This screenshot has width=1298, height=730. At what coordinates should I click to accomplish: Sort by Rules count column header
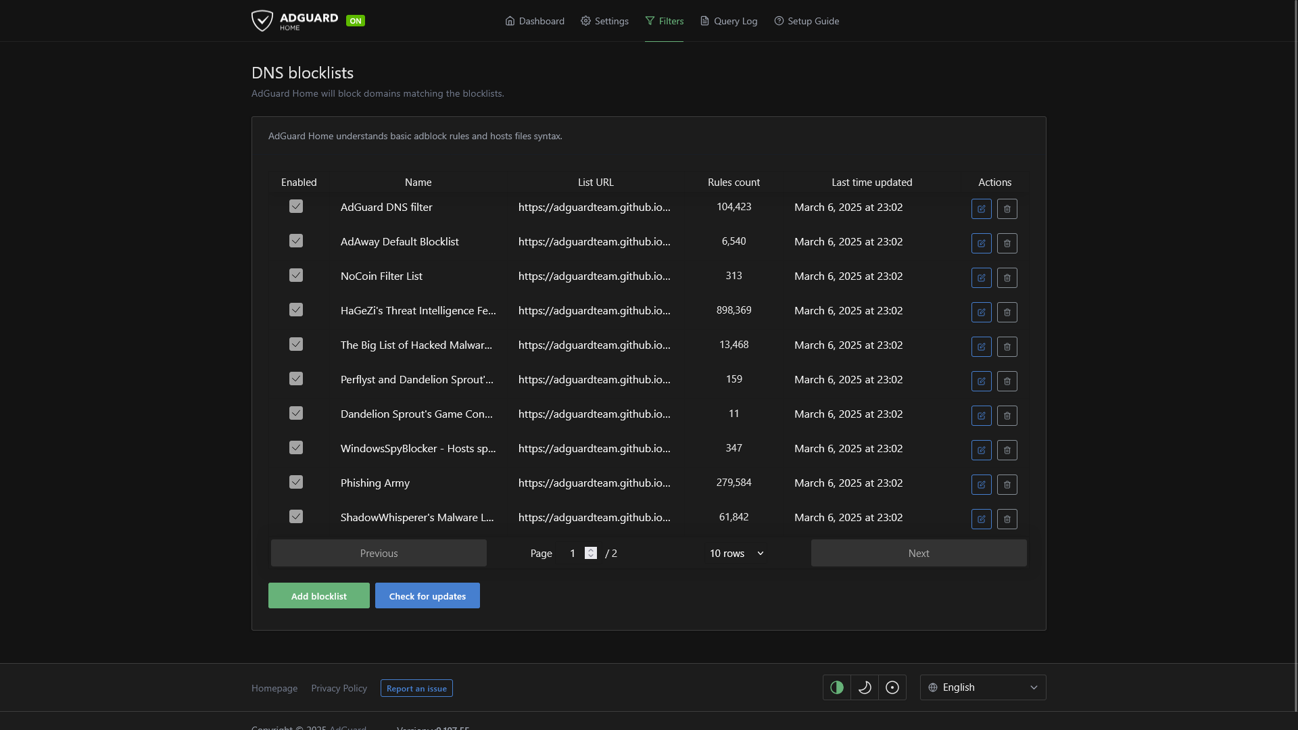pos(734,182)
